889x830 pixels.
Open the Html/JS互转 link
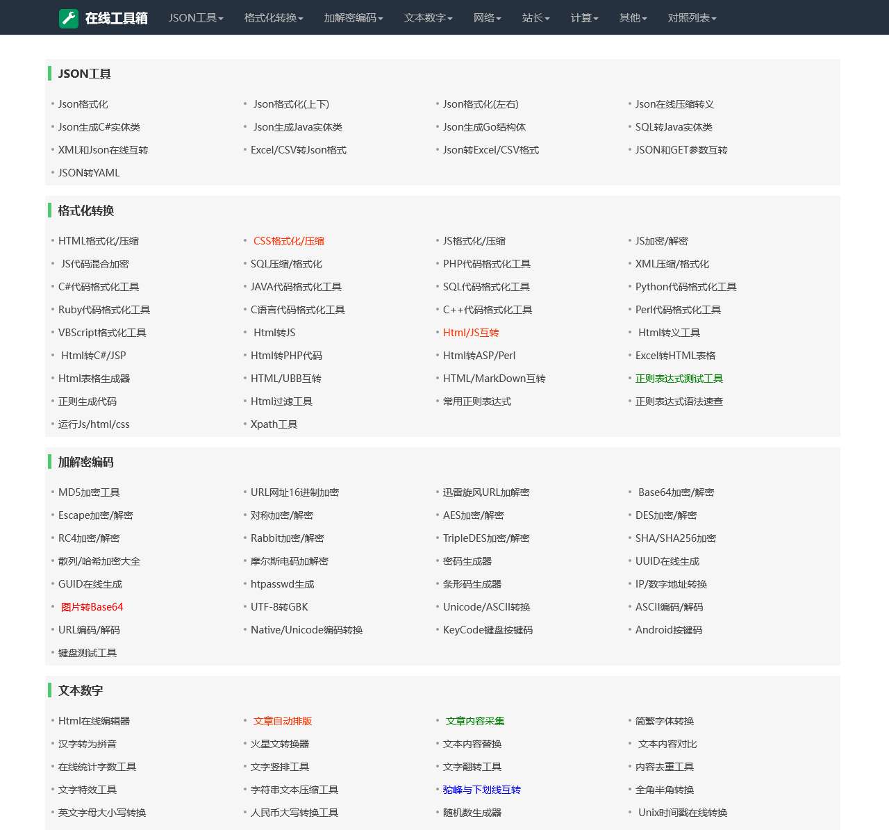pos(471,333)
